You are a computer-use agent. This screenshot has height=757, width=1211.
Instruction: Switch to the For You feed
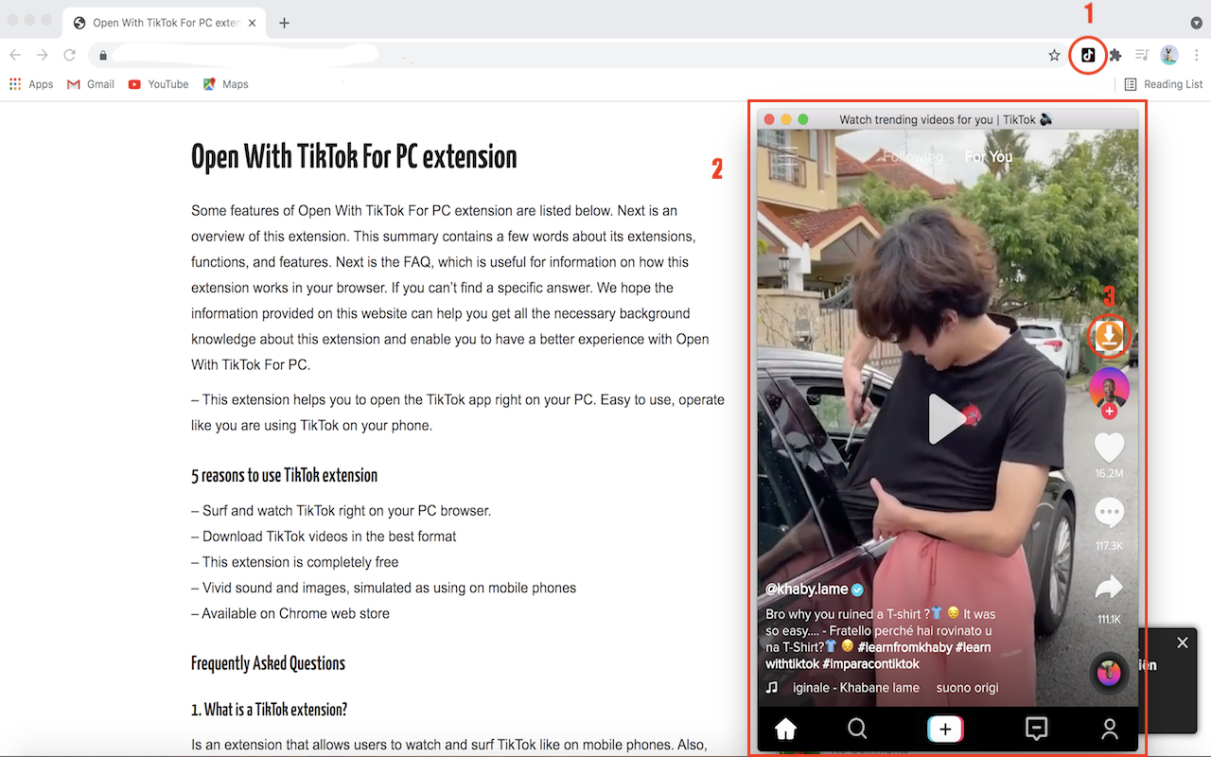coord(988,157)
